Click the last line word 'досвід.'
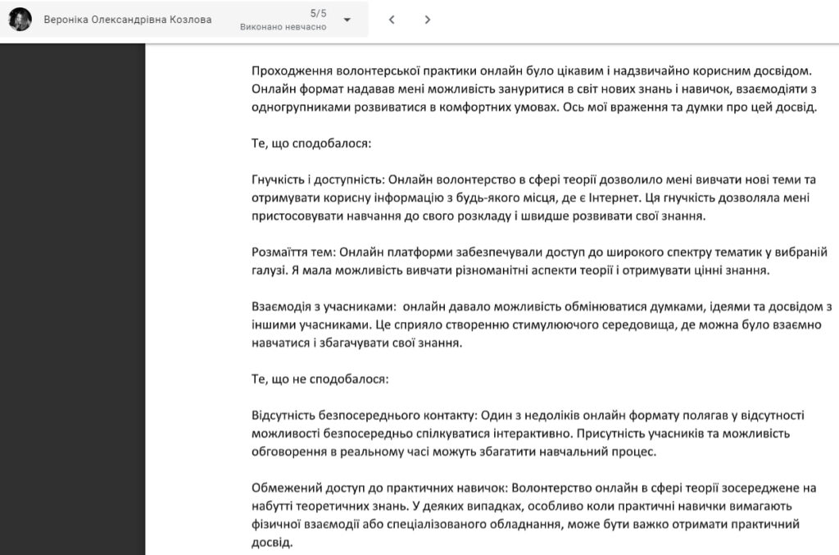 pos(271,543)
